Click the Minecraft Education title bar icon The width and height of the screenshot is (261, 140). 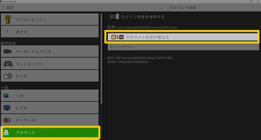coord(1,2)
